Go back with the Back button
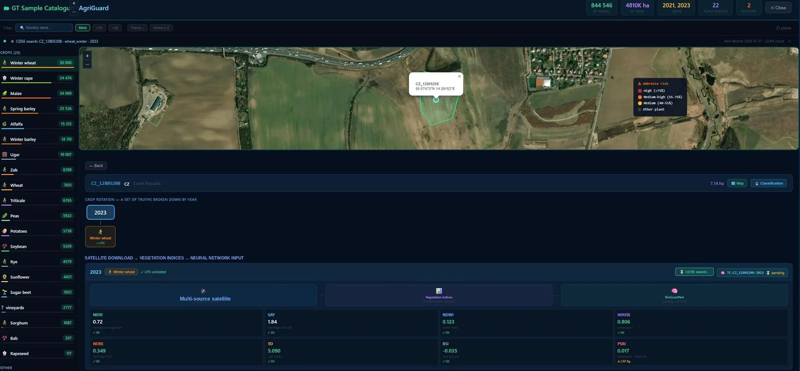This screenshot has height=371, width=800. (96, 166)
